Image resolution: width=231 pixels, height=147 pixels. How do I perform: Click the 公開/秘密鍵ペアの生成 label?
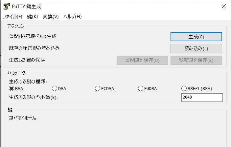pos(33,36)
